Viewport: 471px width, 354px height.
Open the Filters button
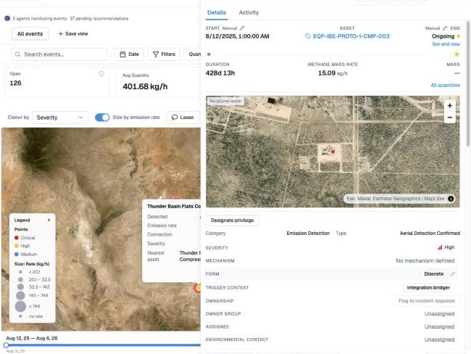coord(164,54)
